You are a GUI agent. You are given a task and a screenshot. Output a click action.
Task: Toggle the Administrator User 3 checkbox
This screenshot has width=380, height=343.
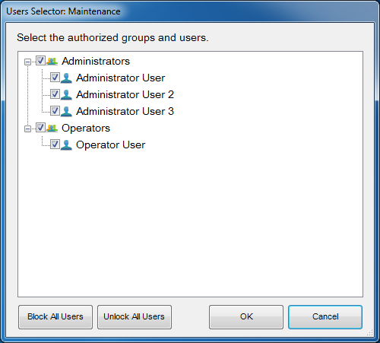(55, 111)
